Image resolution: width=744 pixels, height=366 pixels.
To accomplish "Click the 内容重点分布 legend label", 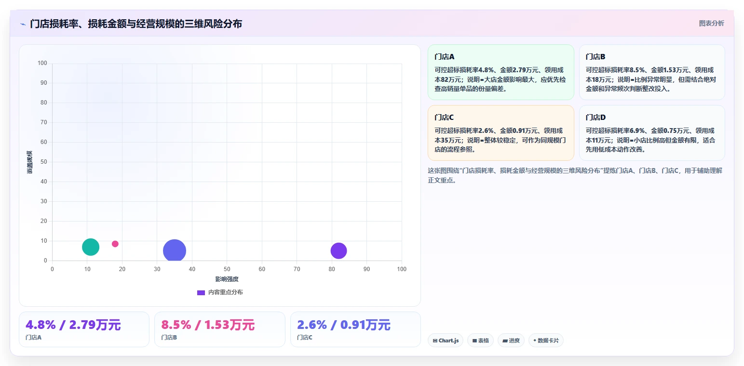I will point(226,292).
